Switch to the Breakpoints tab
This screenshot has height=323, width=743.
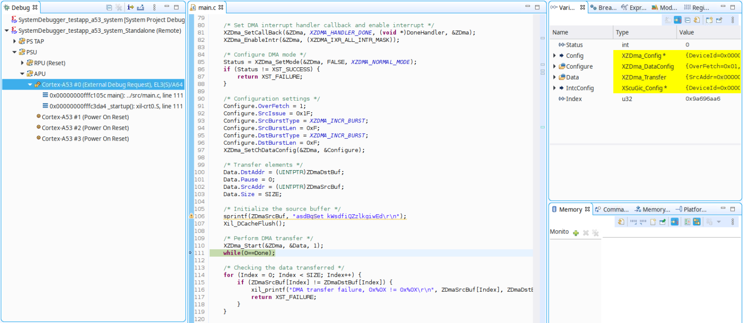(x=604, y=8)
